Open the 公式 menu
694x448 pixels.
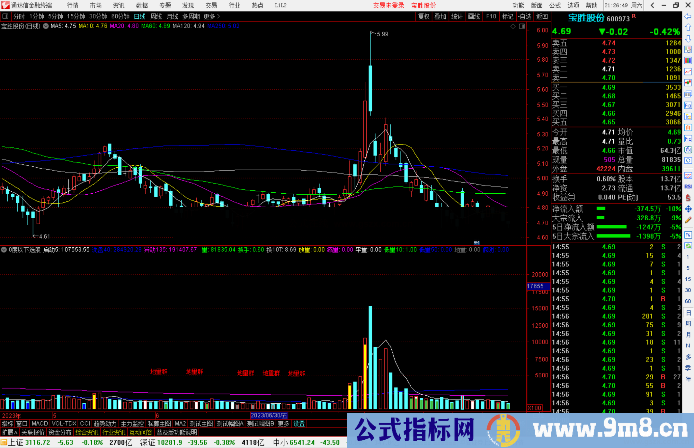(555, 5)
